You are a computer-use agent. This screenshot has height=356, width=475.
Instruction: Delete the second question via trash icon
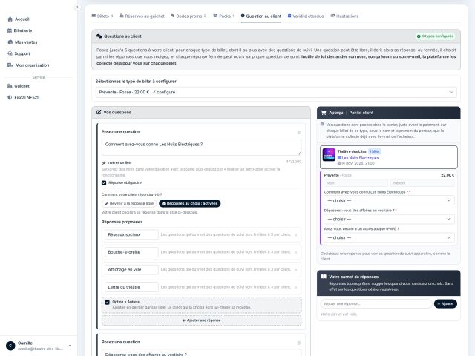click(x=298, y=343)
